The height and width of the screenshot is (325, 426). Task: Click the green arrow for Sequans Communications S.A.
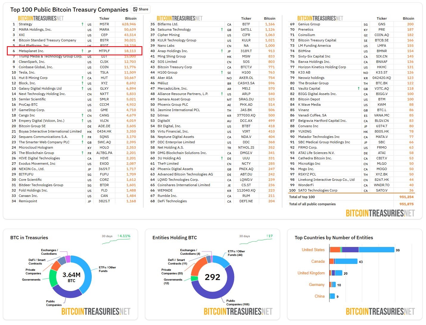83,137
